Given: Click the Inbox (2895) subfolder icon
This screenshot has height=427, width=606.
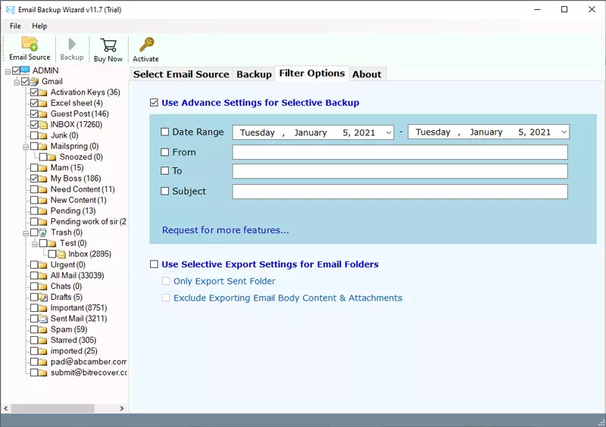Looking at the screenshot, I should [61, 254].
